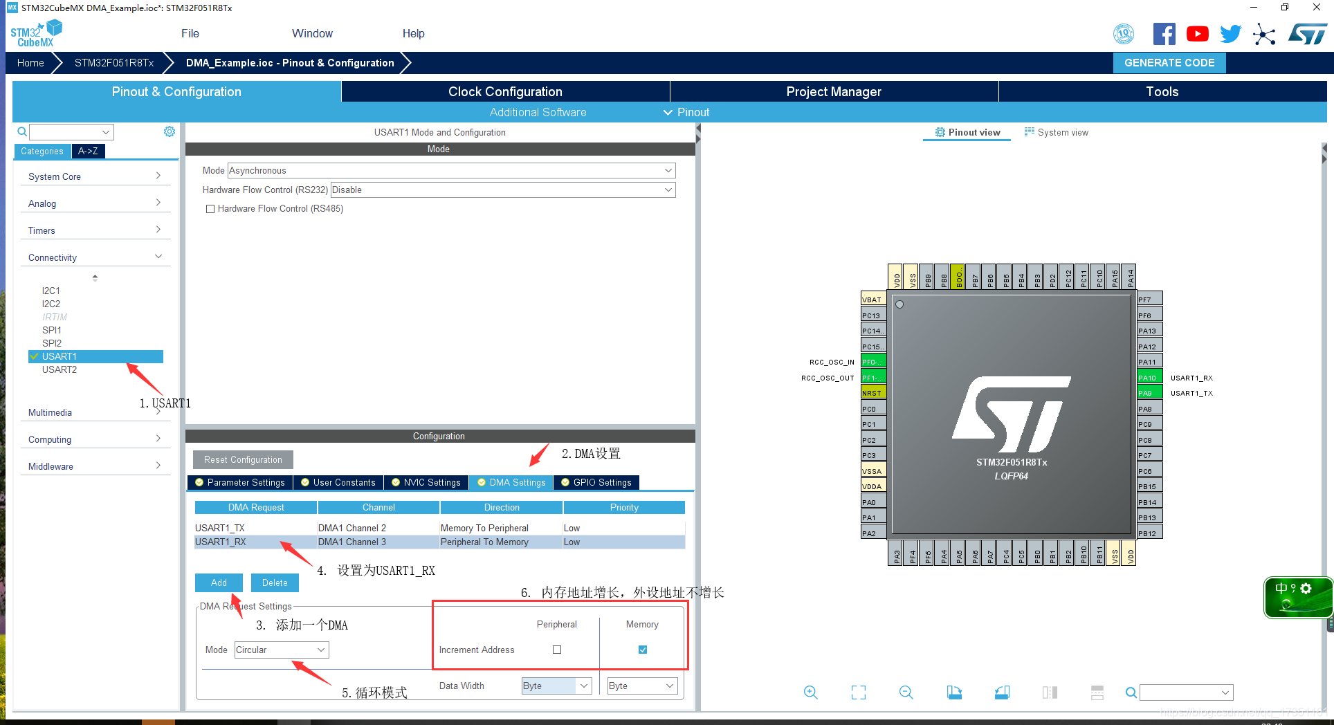Open the Twitter link icon

point(1231,34)
